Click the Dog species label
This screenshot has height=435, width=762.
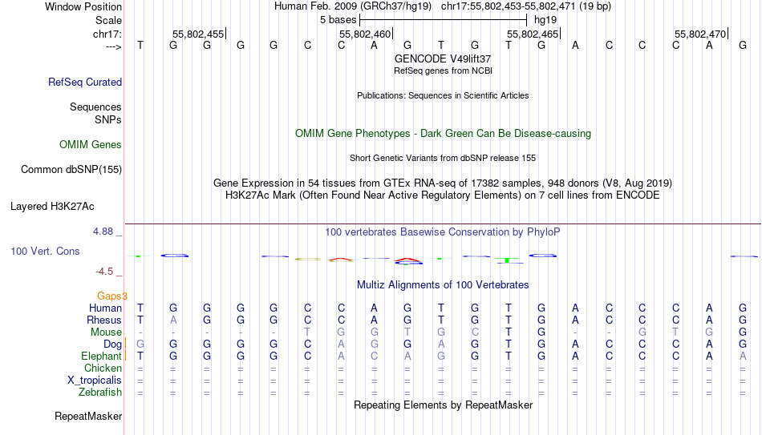click(112, 344)
